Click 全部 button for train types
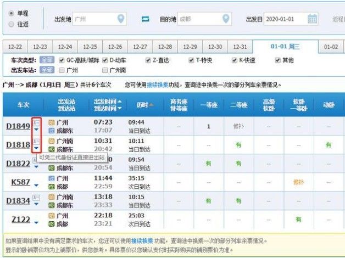Image resolution: width=345 pixels, height=258 pixels. pyautogui.click(x=47, y=60)
